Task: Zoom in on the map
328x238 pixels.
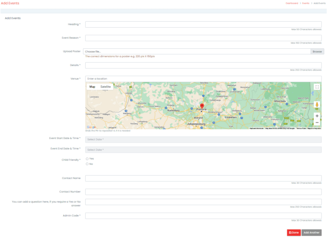Action: [x=317, y=116]
